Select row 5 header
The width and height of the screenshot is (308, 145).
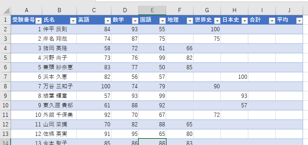tap(5, 58)
